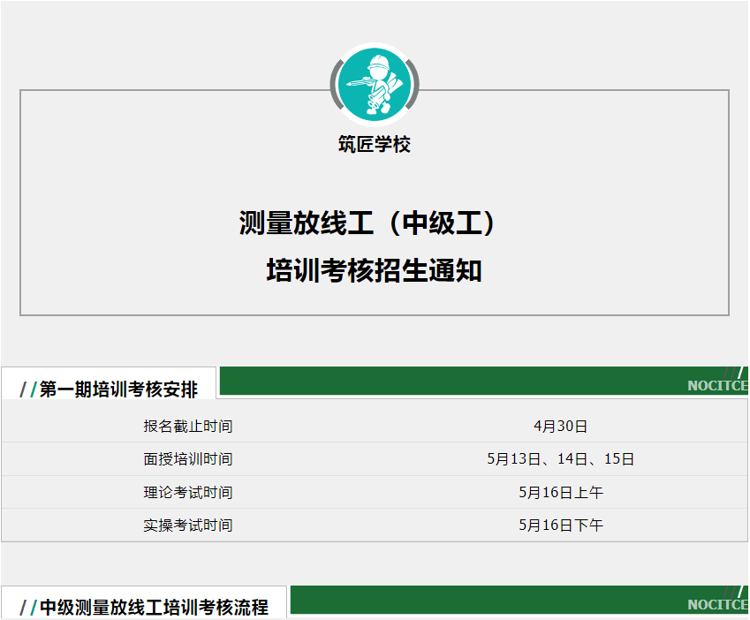Open the 中级测量放线工培训考核流程 section tab

pos(153,608)
